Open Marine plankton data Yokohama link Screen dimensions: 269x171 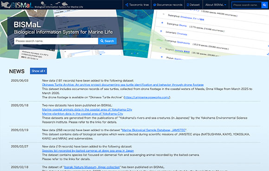coord(83,114)
